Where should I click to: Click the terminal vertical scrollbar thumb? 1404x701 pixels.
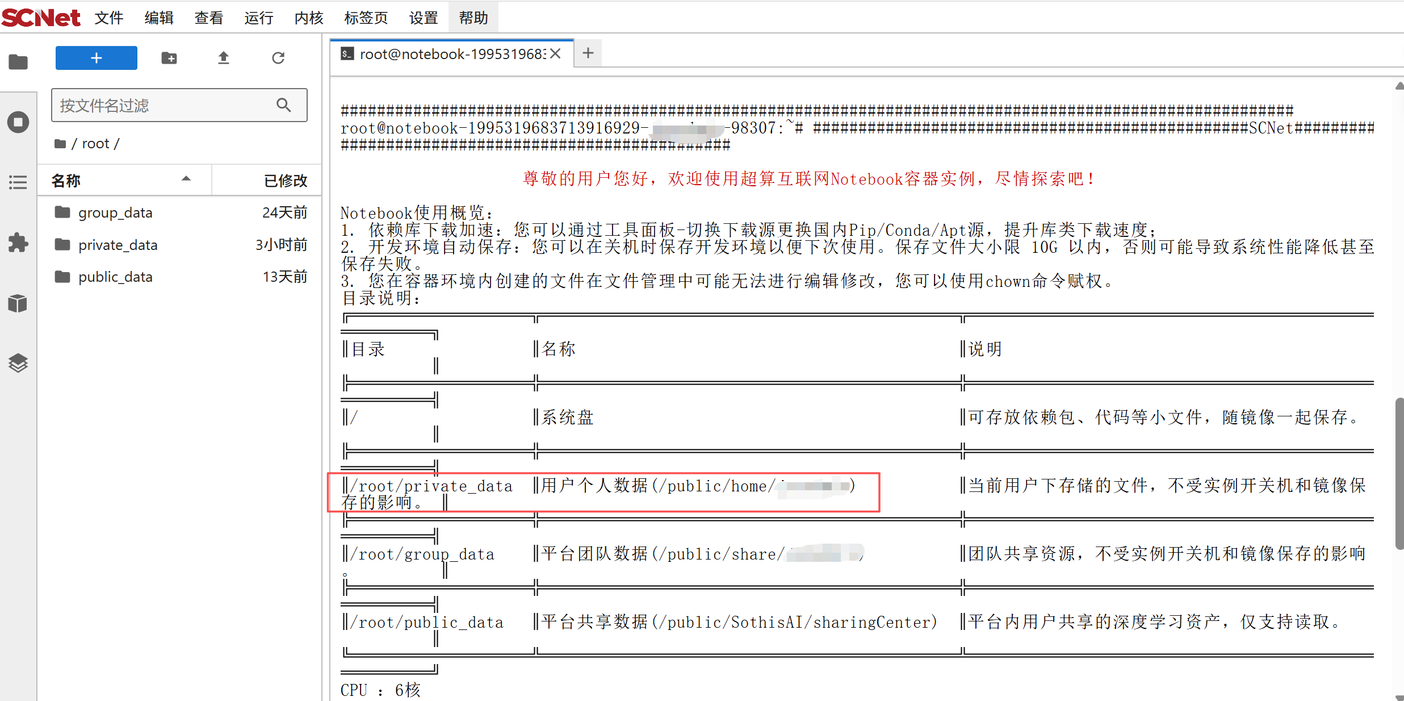tap(1399, 473)
